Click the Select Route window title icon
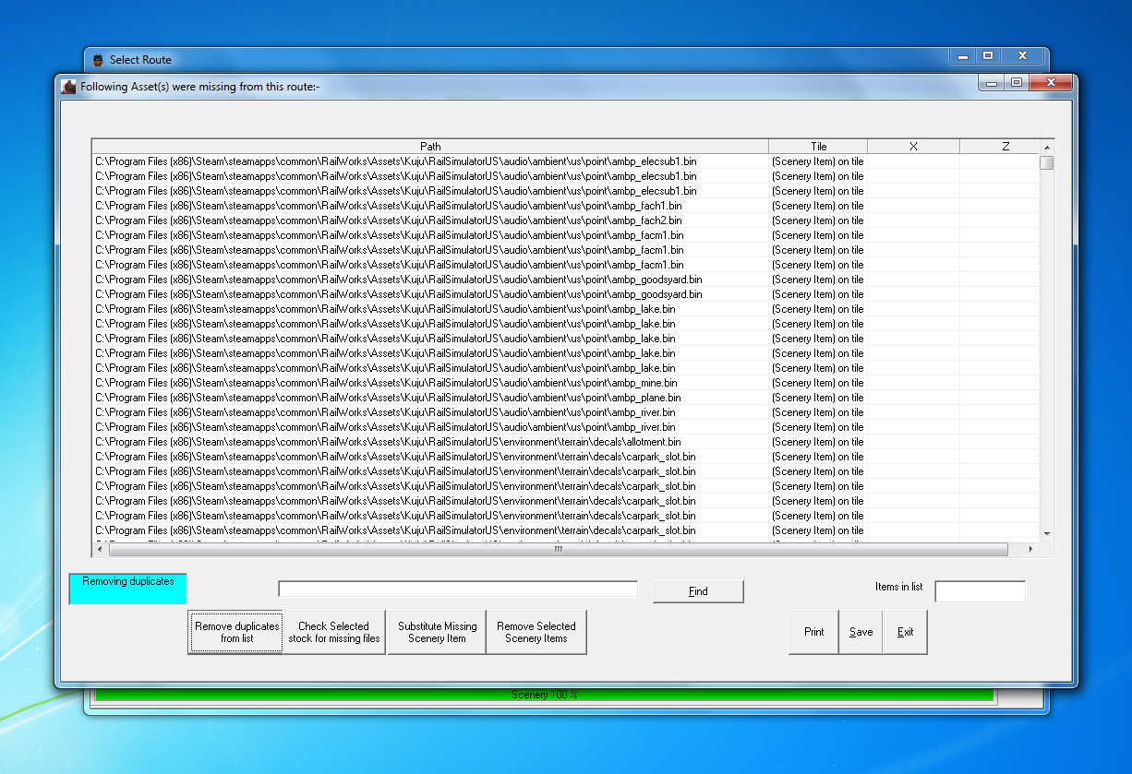1132x774 pixels. (x=98, y=60)
